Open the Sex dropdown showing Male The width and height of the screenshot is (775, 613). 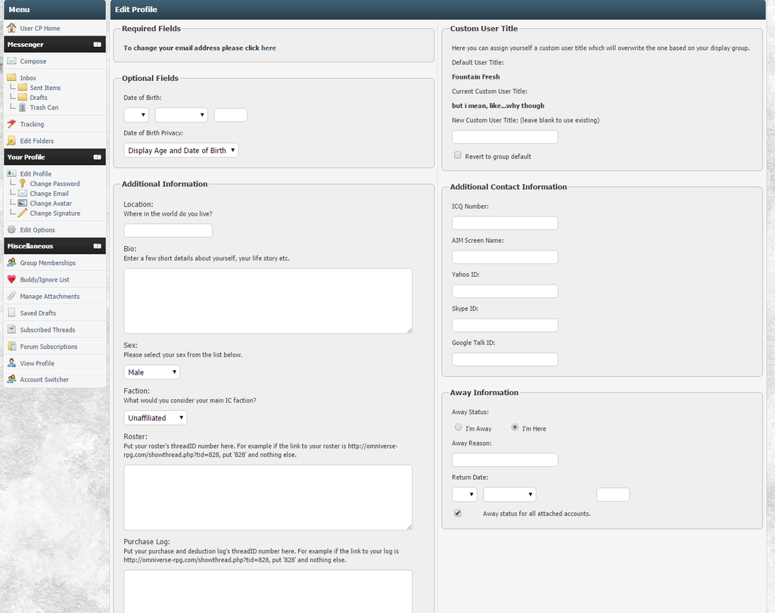151,372
